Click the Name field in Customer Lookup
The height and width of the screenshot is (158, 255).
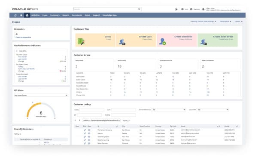coord(92,110)
